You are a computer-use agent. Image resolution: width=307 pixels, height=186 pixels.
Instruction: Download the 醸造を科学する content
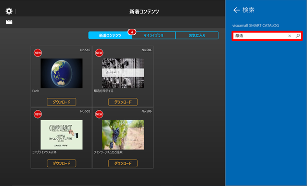click(123, 102)
